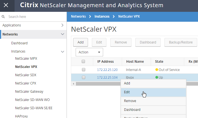Collapse the Networks section chevron
198x118 pixels.
[62, 34]
